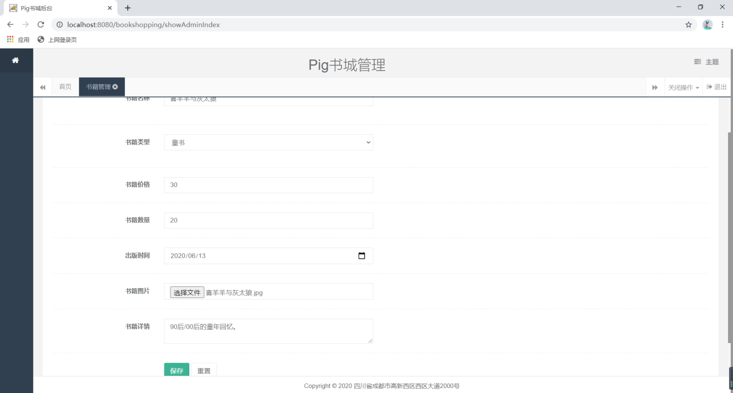
Task: Switch to the 首页 tab
Action: tap(66, 87)
